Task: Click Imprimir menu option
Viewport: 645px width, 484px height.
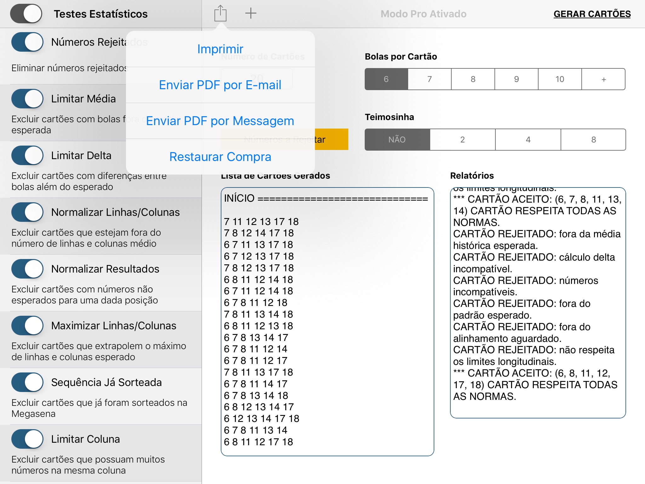Action: (220, 49)
